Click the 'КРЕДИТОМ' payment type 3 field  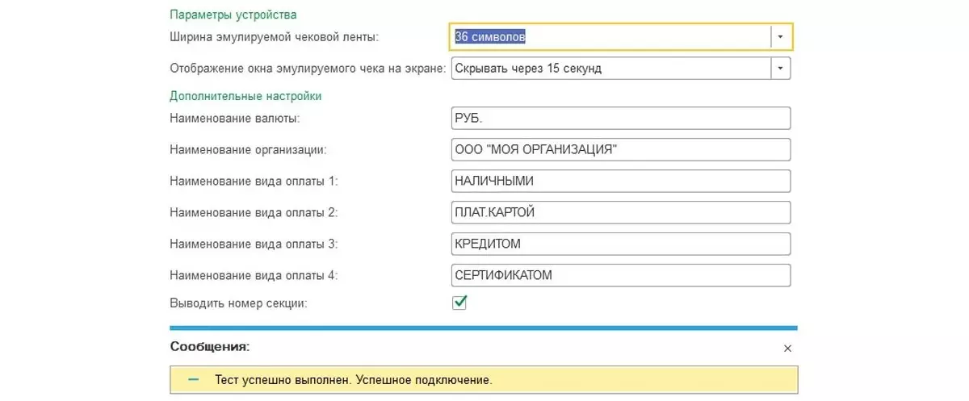tap(620, 244)
